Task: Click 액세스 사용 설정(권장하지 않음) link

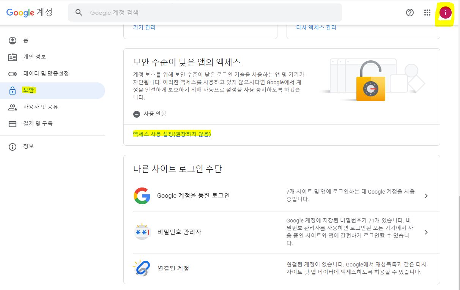Action: click(x=172, y=134)
